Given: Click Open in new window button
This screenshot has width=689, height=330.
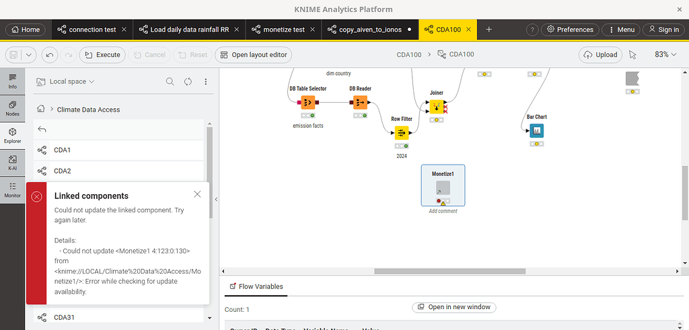Looking at the screenshot, I should click(454, 307).
